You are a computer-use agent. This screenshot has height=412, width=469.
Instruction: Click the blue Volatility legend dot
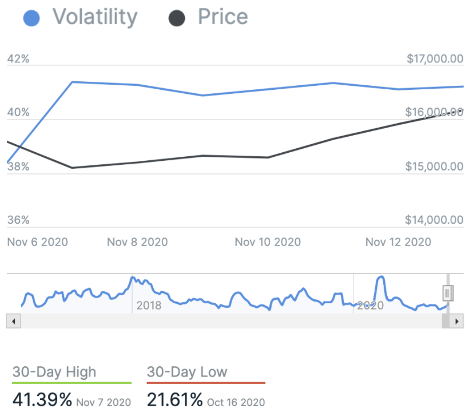pyautogui.click(x=31, y=18)
